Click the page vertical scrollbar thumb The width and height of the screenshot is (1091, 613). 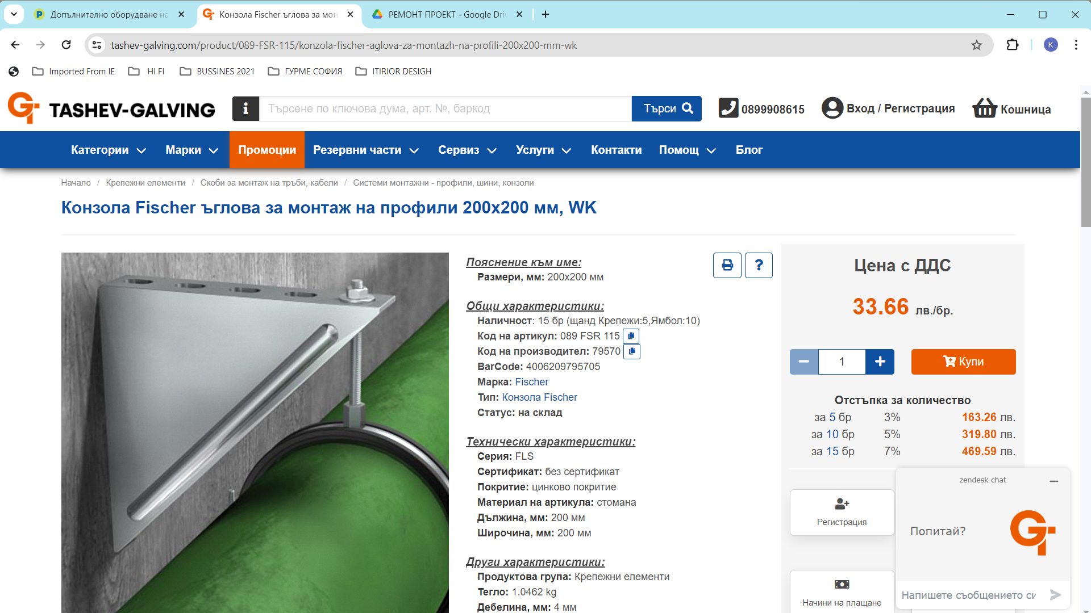(1085, 162)
